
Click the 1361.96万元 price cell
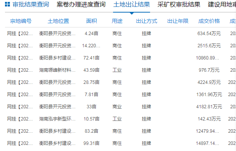click(x=209, y=95)
